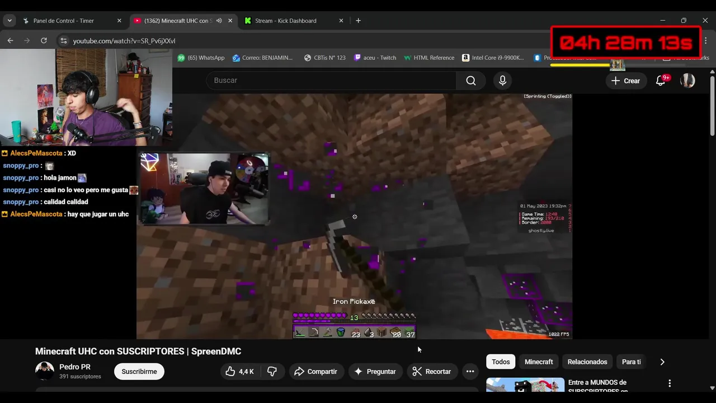Open the HTML Reference bookmark

click(x=429, y=58)
